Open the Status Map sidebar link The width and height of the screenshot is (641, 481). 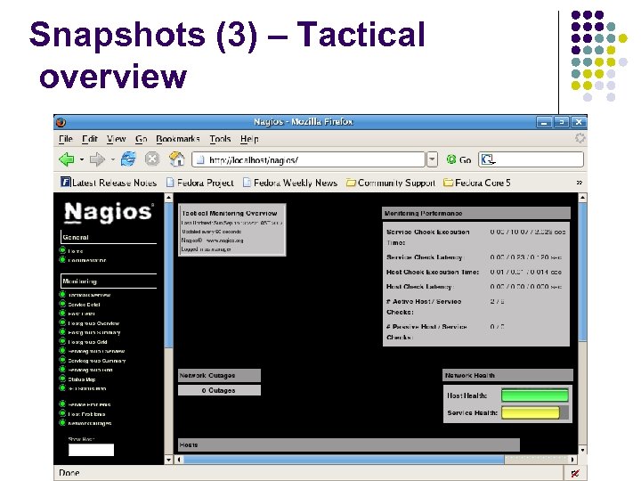82,379
